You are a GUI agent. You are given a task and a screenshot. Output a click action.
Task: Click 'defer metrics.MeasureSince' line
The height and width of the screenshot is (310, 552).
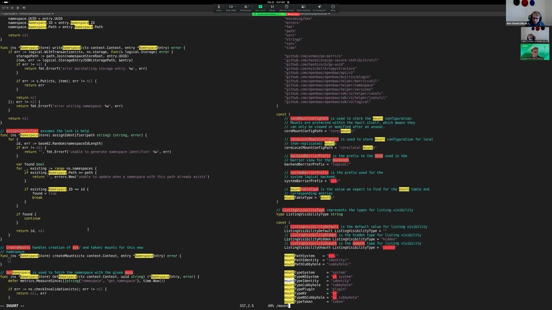[86, 281]
